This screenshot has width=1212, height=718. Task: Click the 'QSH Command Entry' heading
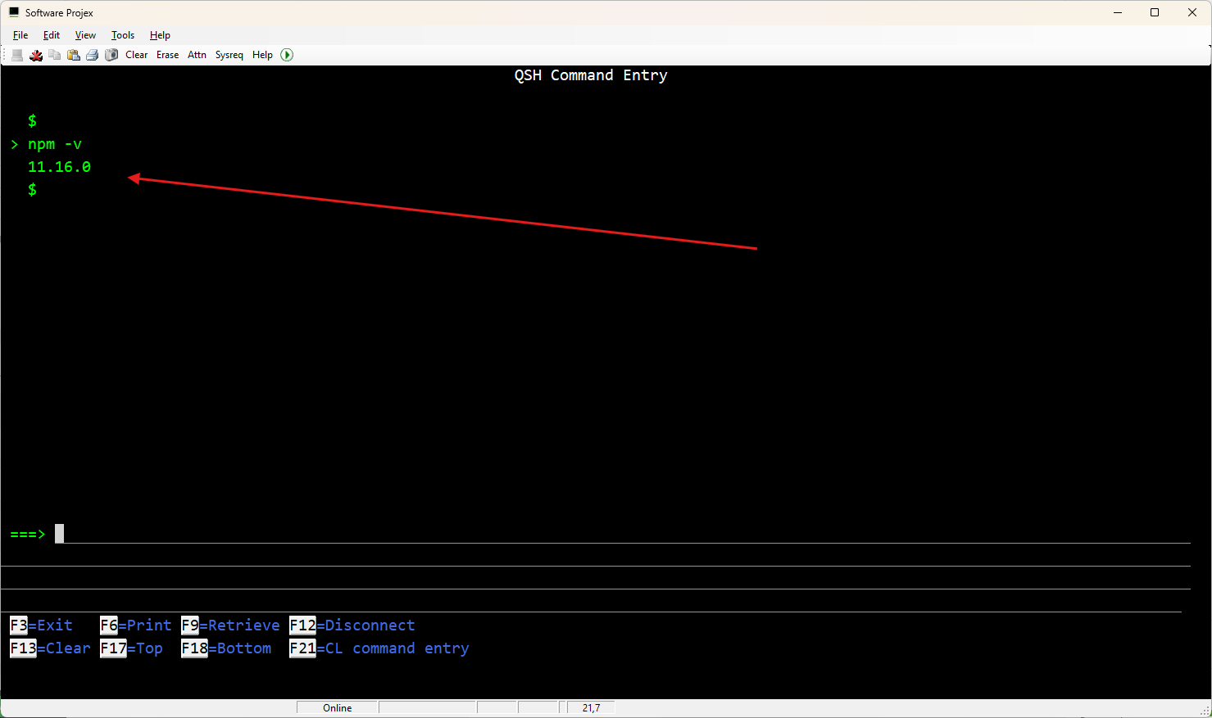pos(591,75)
